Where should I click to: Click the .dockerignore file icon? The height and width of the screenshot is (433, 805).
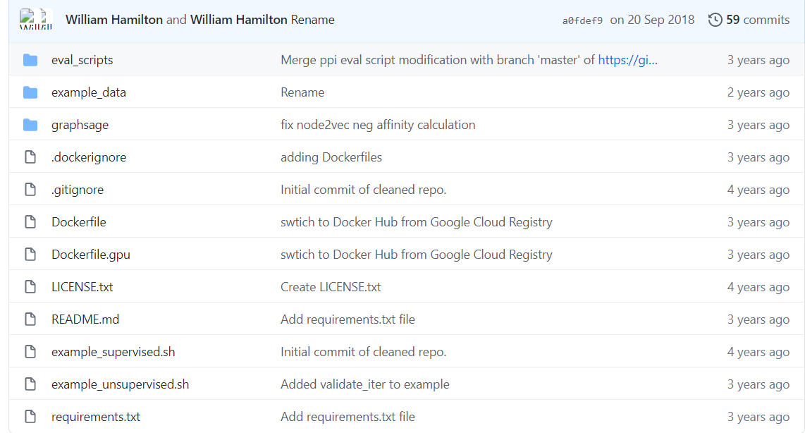(30, 157)
